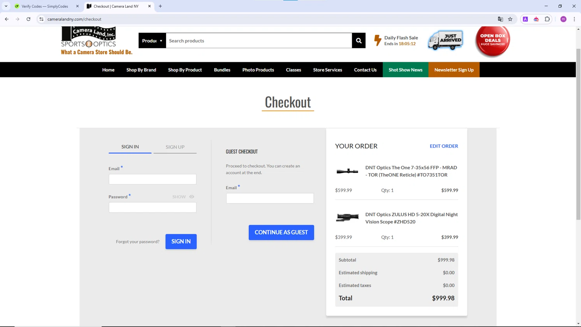Click the Estimated taxes $0.00 value
This screenshot has height=327, width=581.
pyautogui.click(x=449, y=286)
